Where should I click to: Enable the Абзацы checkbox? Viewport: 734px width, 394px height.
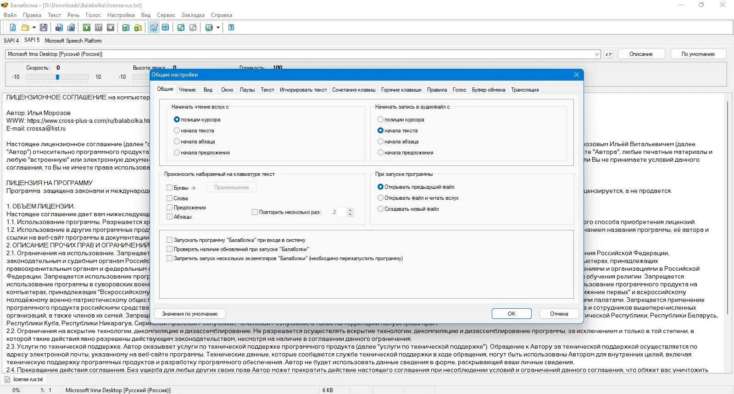point(170,217)
